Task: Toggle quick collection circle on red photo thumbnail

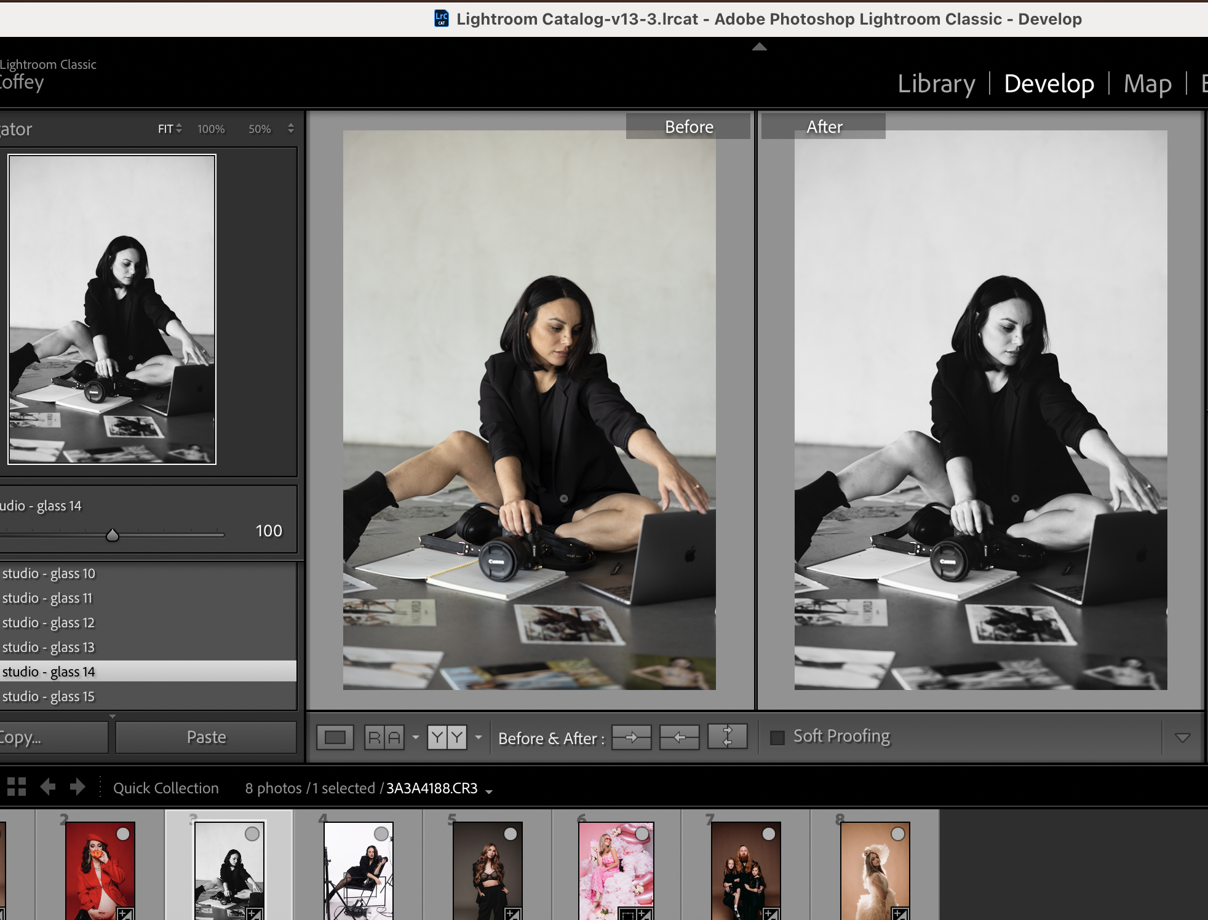Action: point(123,834)
